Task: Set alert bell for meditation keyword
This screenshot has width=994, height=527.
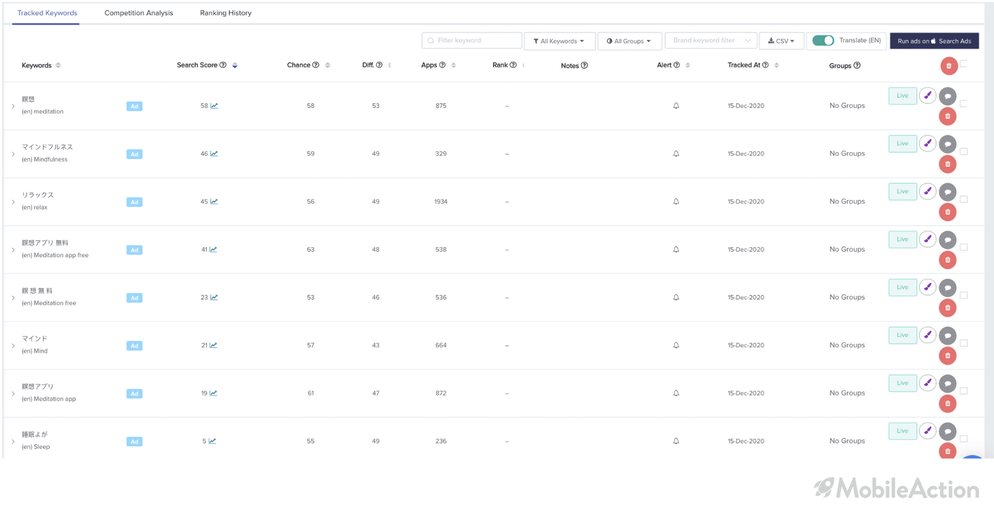Action: [676, 106]
